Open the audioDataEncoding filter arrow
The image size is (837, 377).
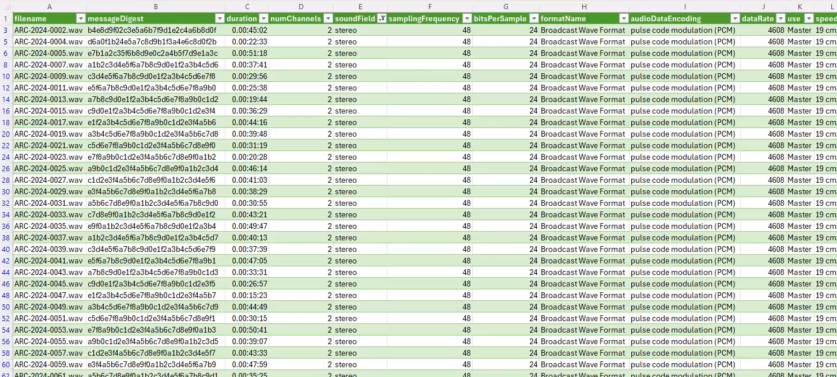tap(735, 18)
